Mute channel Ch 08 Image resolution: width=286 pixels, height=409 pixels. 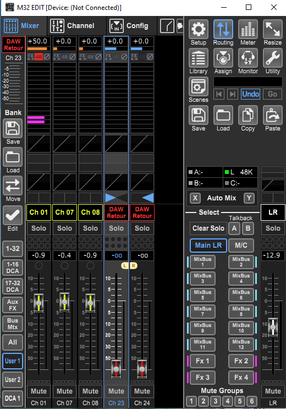(x=90, y=391)
